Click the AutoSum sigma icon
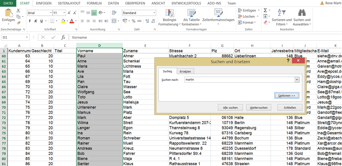This screenshot has width=342, height=166. (265, 11)
